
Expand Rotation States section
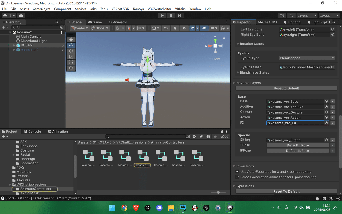coord(238,44)
